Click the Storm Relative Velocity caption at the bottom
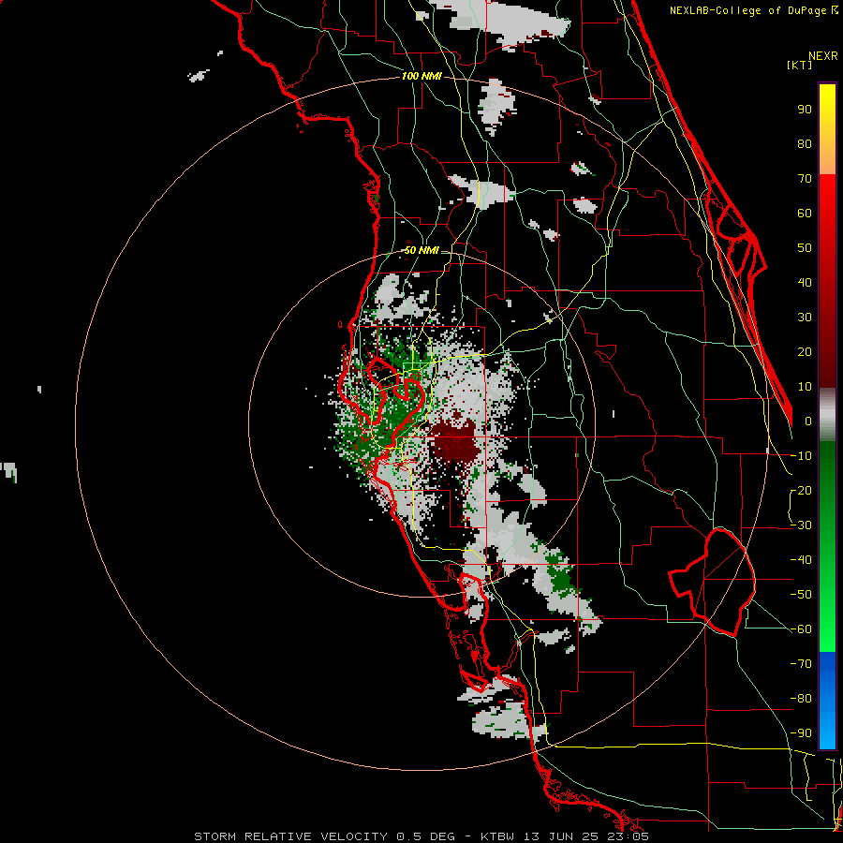 point(421,836)
